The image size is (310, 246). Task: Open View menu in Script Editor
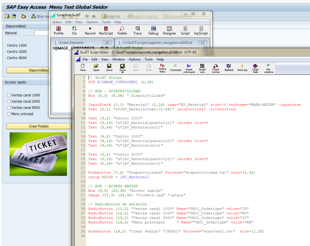point(105,59)
